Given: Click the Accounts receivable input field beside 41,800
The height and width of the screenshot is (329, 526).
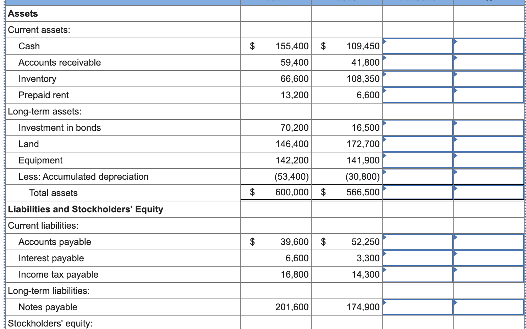Looking at the screenshot, I should (x=418, y=62).
